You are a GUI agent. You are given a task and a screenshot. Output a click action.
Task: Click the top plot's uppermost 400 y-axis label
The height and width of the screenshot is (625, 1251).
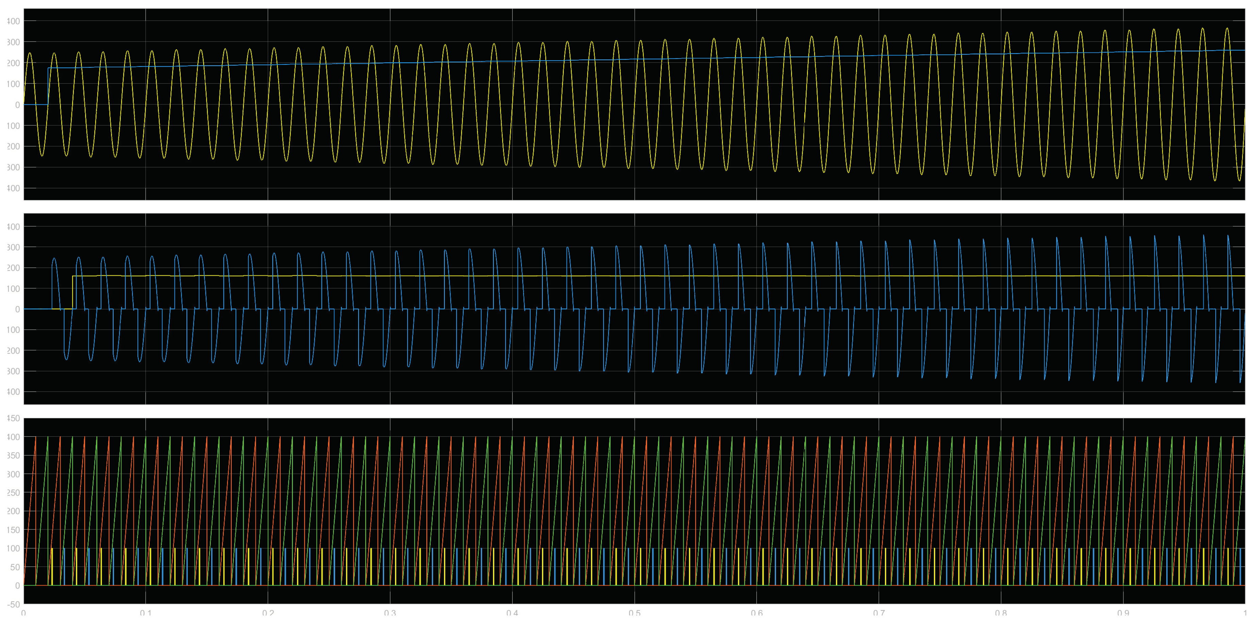point(14,21)
